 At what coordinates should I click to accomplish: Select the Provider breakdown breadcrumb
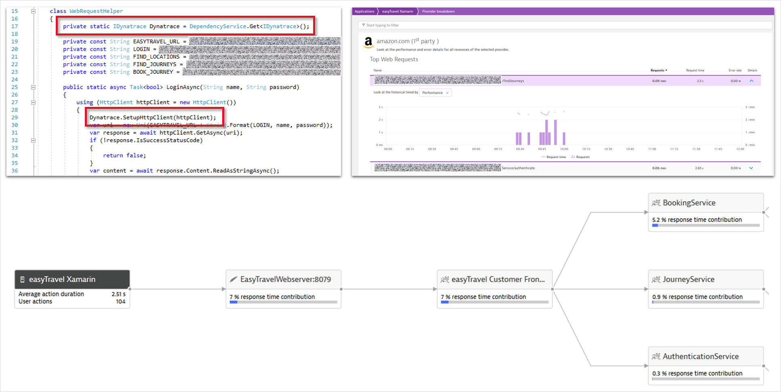438,11
